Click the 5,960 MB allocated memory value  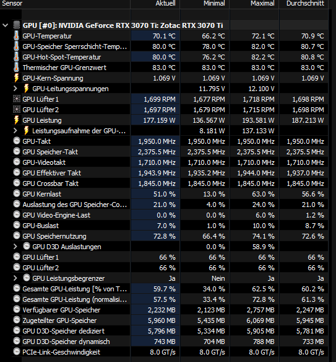[x=162, y=320]
